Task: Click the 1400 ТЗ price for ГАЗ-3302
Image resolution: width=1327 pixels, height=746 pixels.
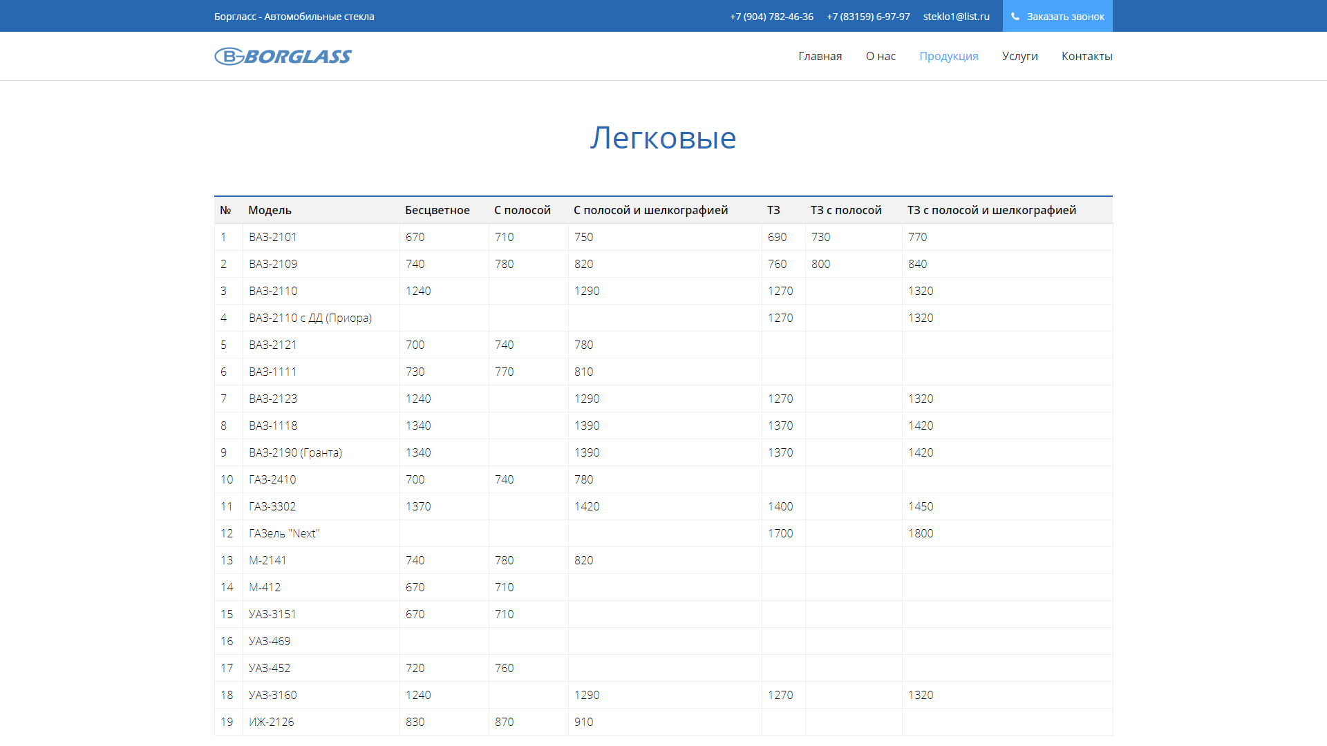Action: pos(780,506)
